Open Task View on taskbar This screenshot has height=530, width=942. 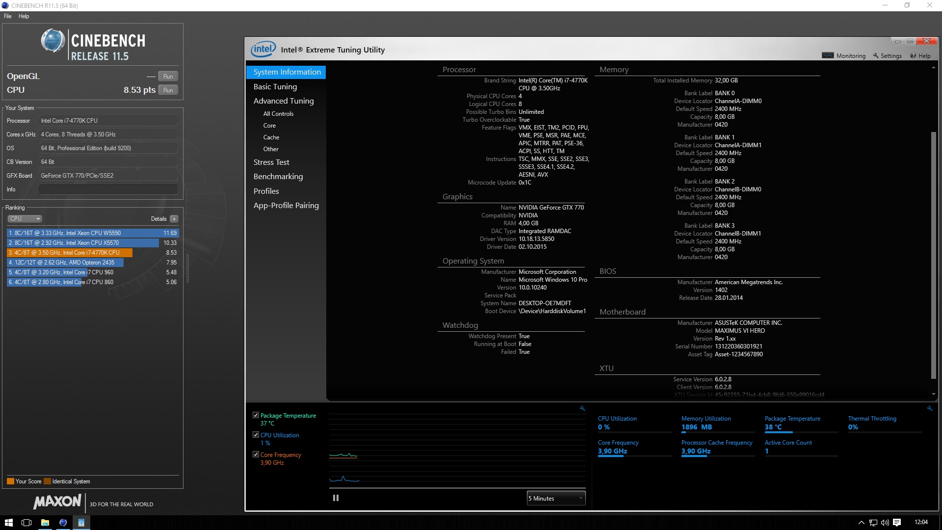point(26,523)
